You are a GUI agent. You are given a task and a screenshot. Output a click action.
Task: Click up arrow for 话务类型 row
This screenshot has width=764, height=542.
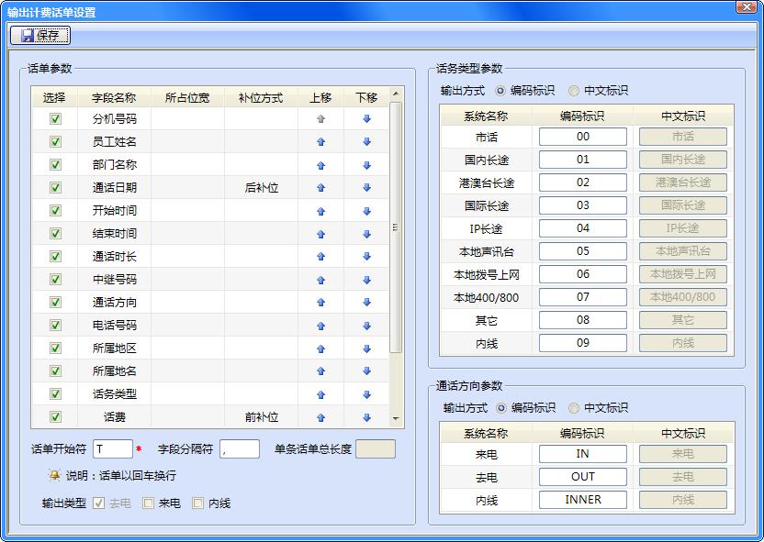click(x=320, y=394)
